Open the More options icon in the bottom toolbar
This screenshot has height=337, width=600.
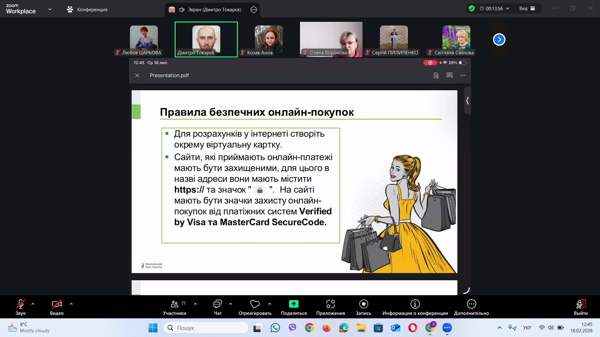click(x=471, y=304)
